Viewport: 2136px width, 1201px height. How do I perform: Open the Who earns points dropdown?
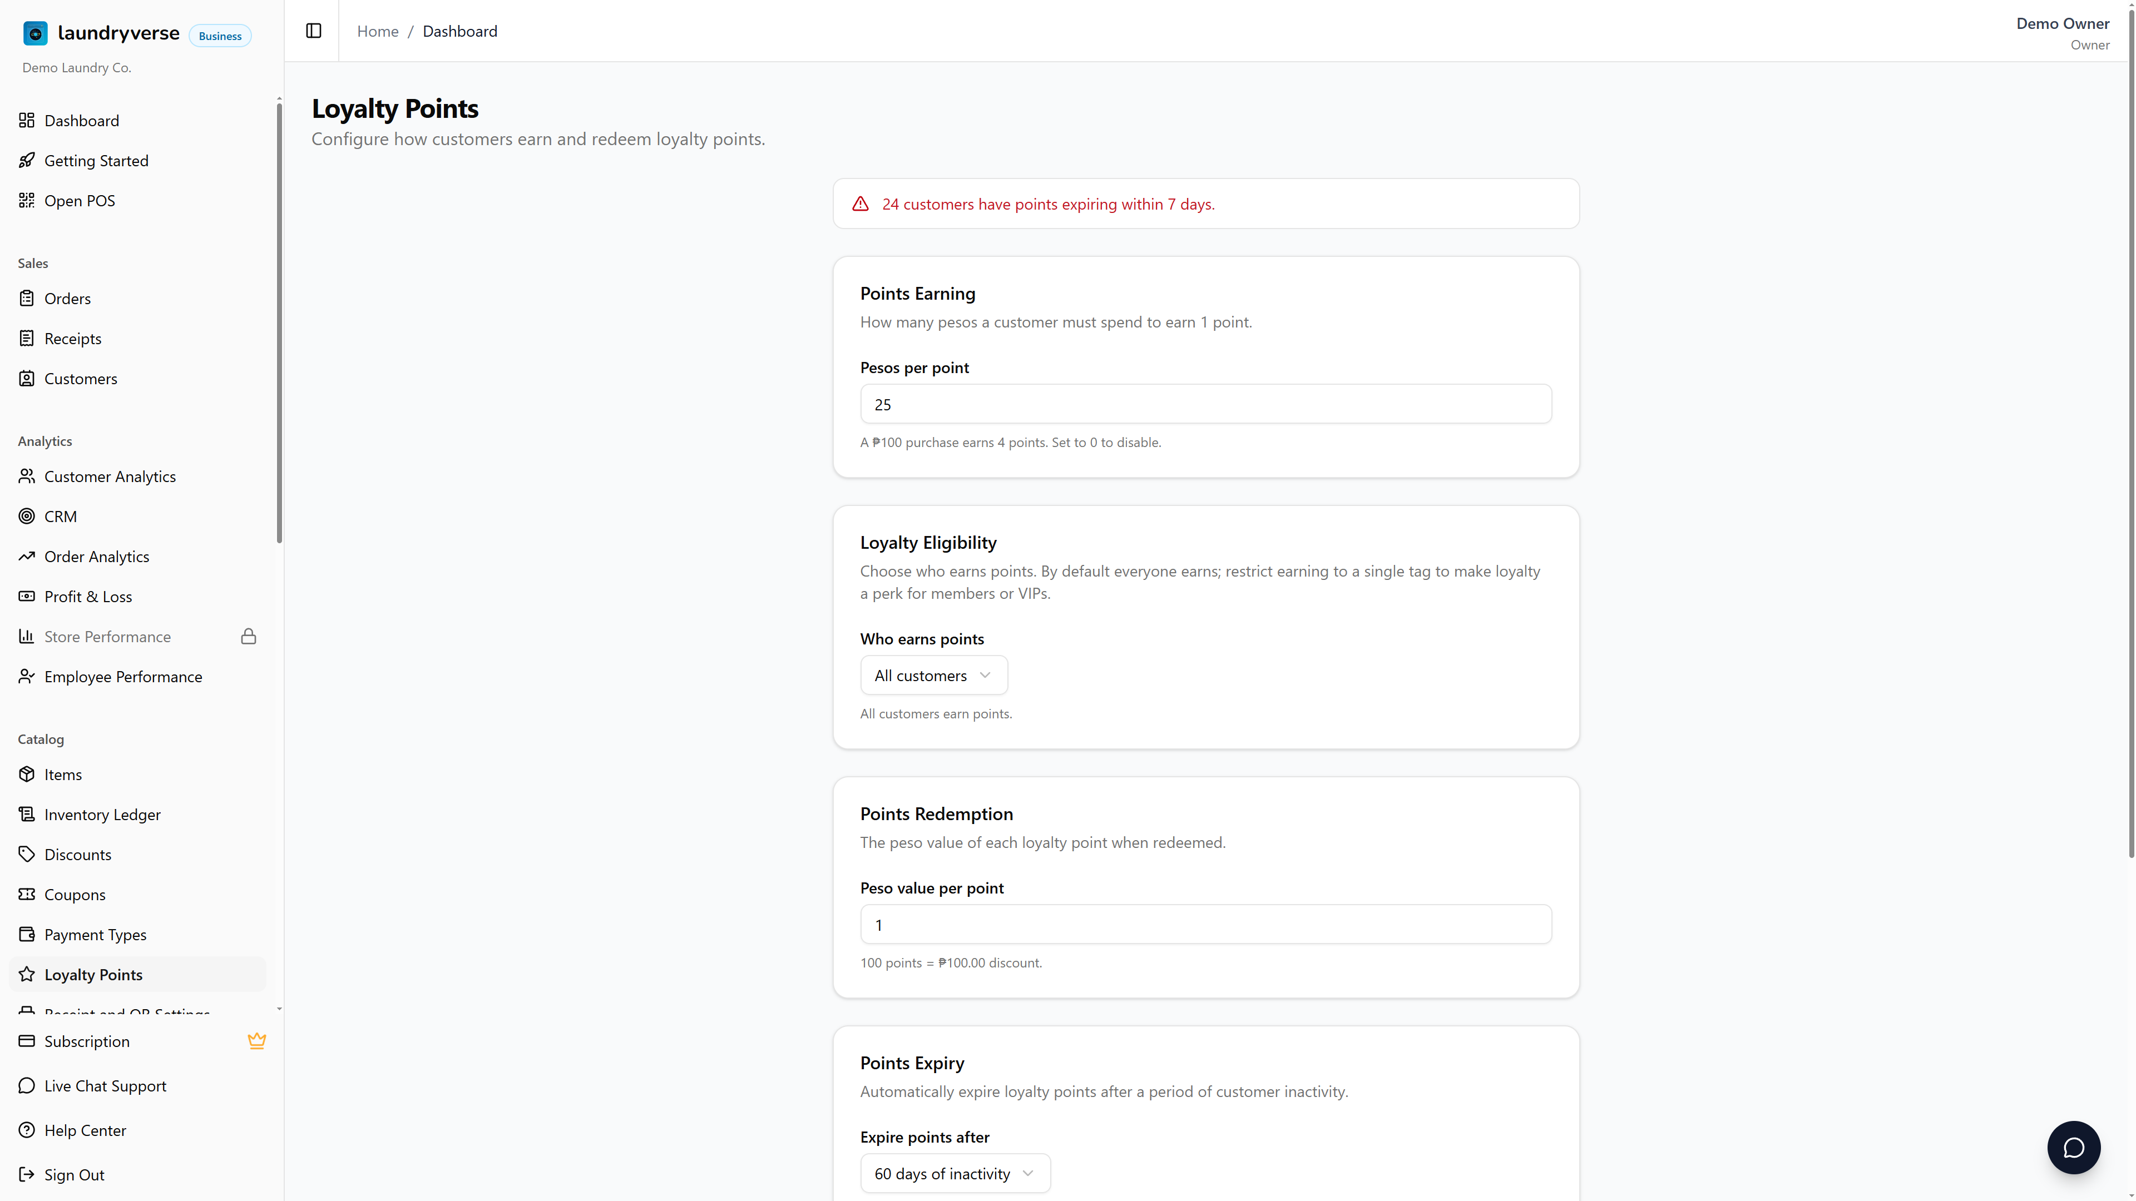click(934, 674)
